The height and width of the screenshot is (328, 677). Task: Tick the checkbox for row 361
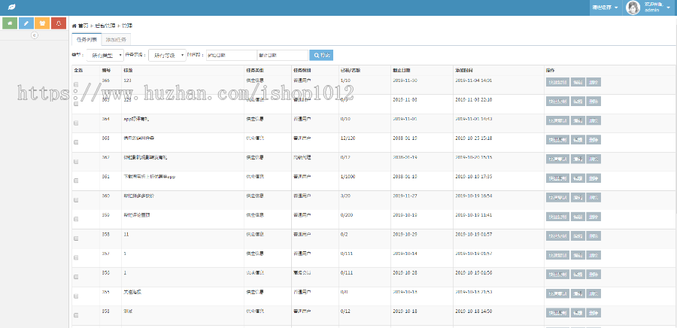(76, 181)
